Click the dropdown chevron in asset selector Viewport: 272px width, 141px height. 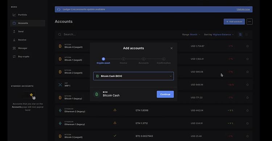171,76
